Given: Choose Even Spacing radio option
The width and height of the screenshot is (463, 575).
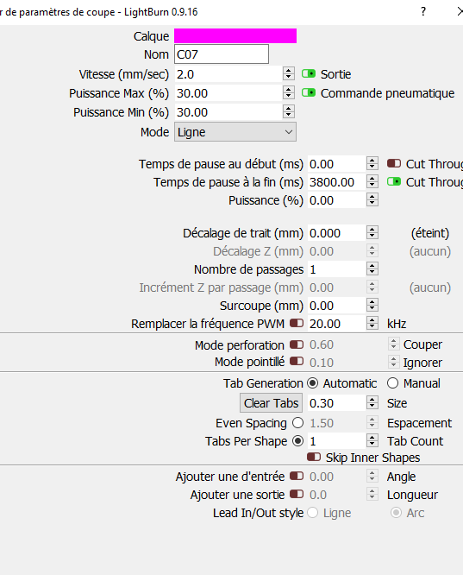Looking at the screenshot, I should 298,423.
